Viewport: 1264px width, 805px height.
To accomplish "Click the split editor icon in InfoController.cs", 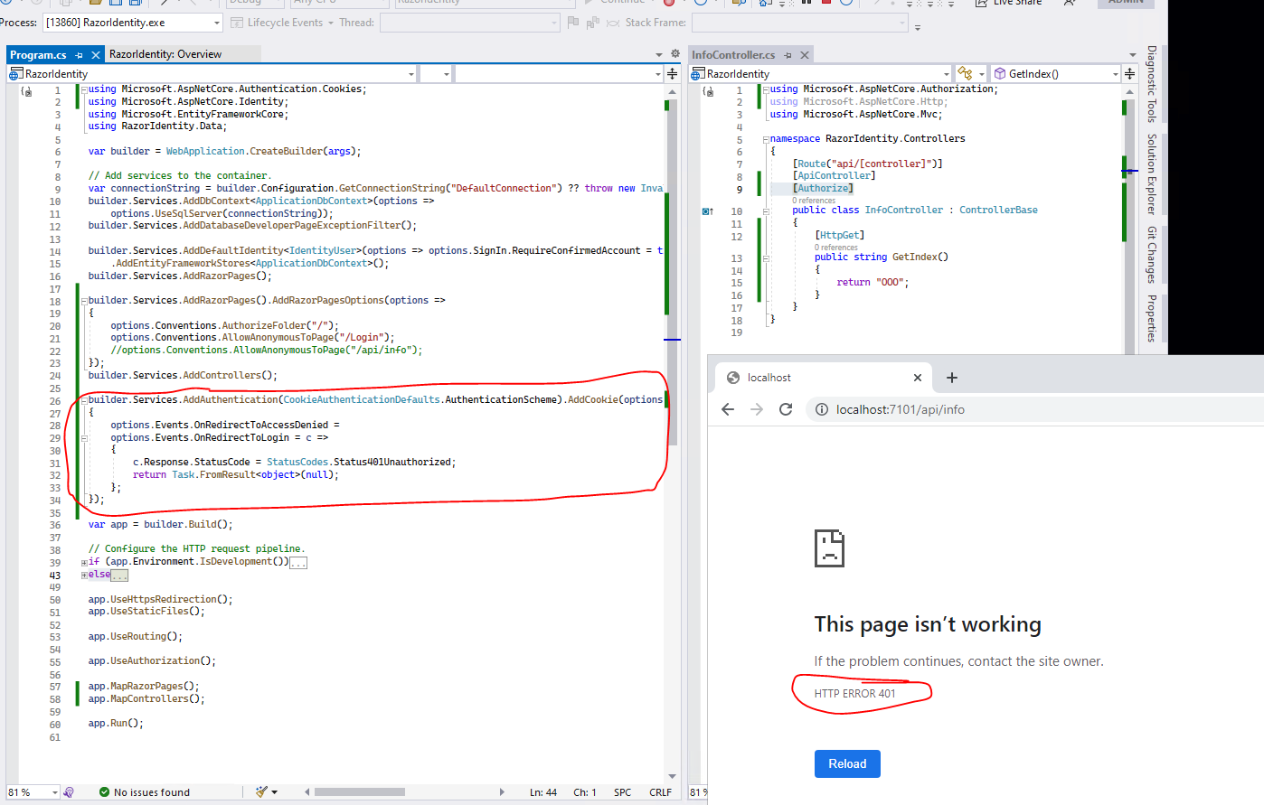I will click(1130, 73).
